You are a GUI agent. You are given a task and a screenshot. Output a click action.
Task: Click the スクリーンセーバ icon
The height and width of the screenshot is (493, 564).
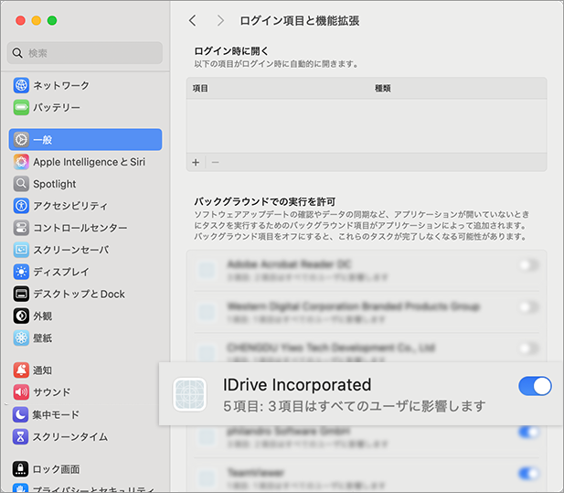(x=21, y=250)
